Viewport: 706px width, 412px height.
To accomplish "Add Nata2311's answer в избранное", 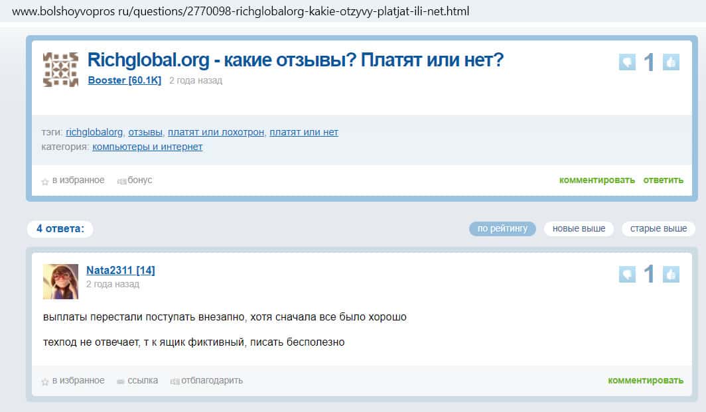I will pyautogui.click(x=78, y=380).
